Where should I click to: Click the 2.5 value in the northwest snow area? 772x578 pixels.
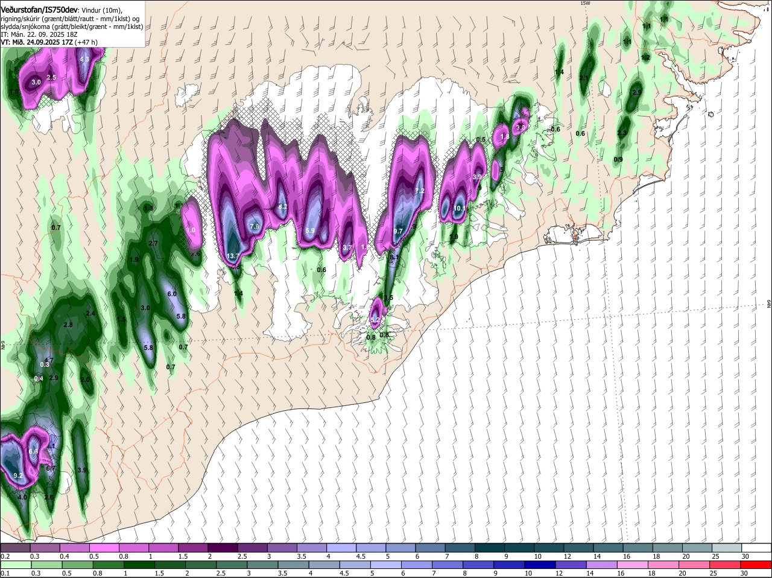51,77
